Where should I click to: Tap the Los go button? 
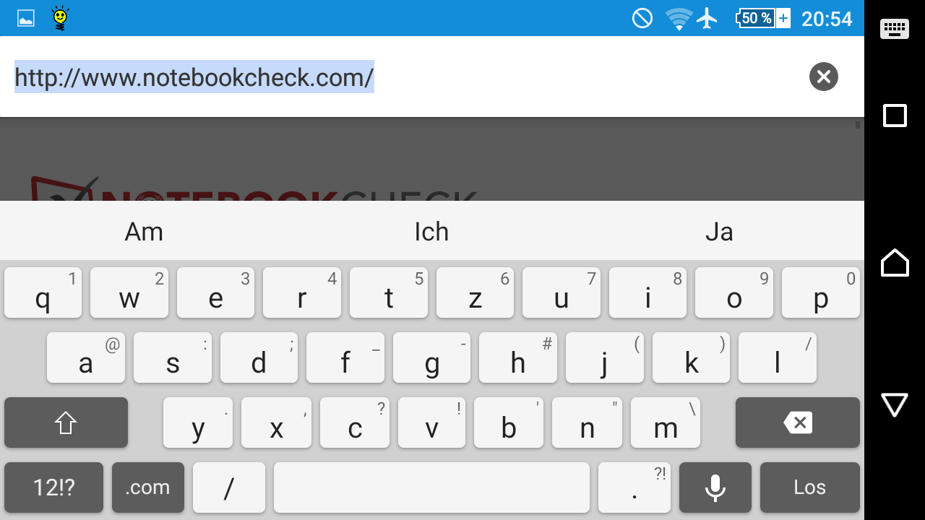tap(810, 487)
